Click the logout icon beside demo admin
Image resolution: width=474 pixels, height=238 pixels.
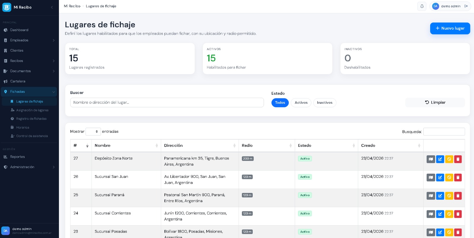pos(466,6)
